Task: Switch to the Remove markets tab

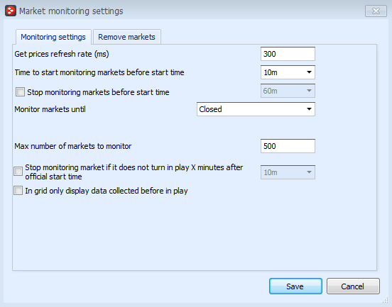Action: 126,37
